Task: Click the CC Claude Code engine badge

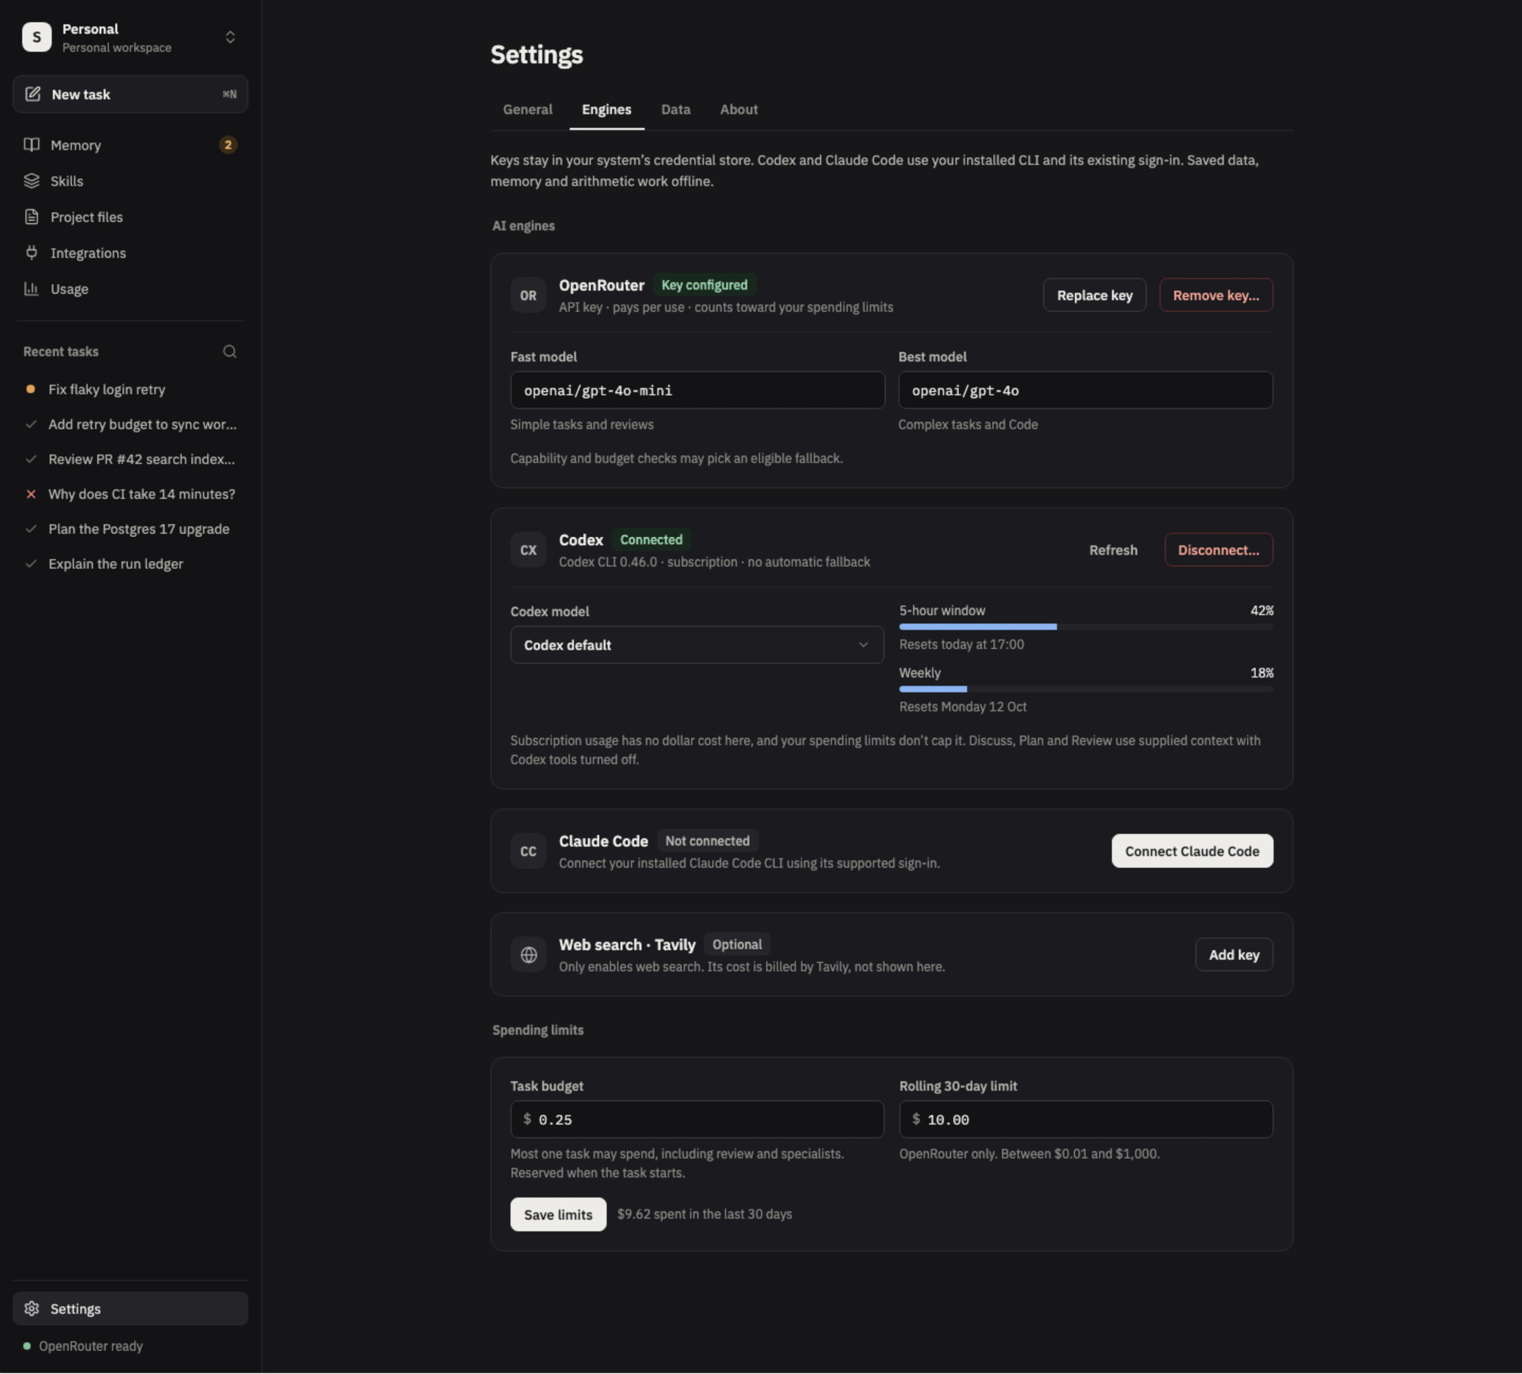Action: 528,851
